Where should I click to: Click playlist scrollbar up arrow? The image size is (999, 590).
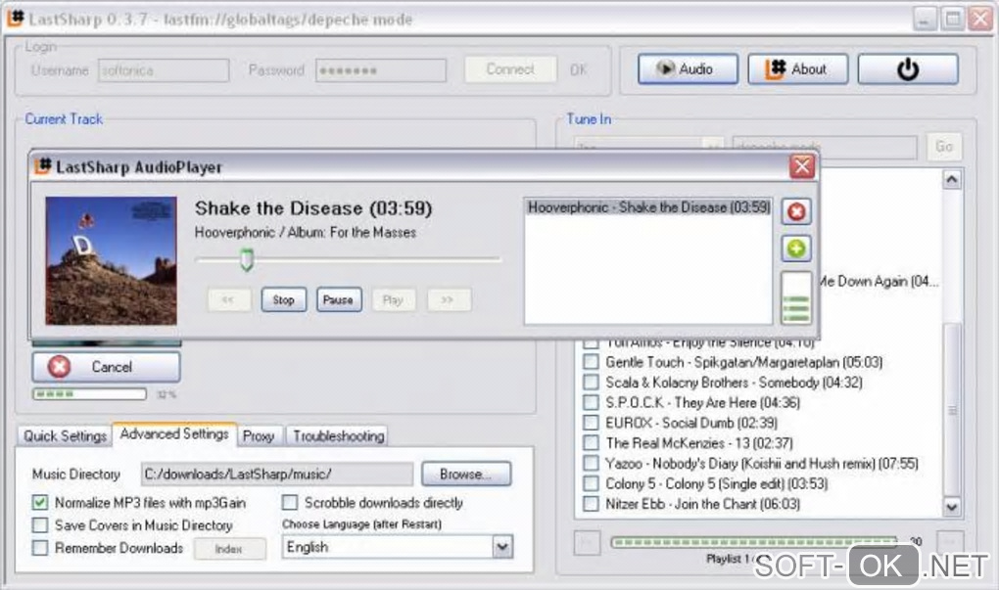coord(952,179)
